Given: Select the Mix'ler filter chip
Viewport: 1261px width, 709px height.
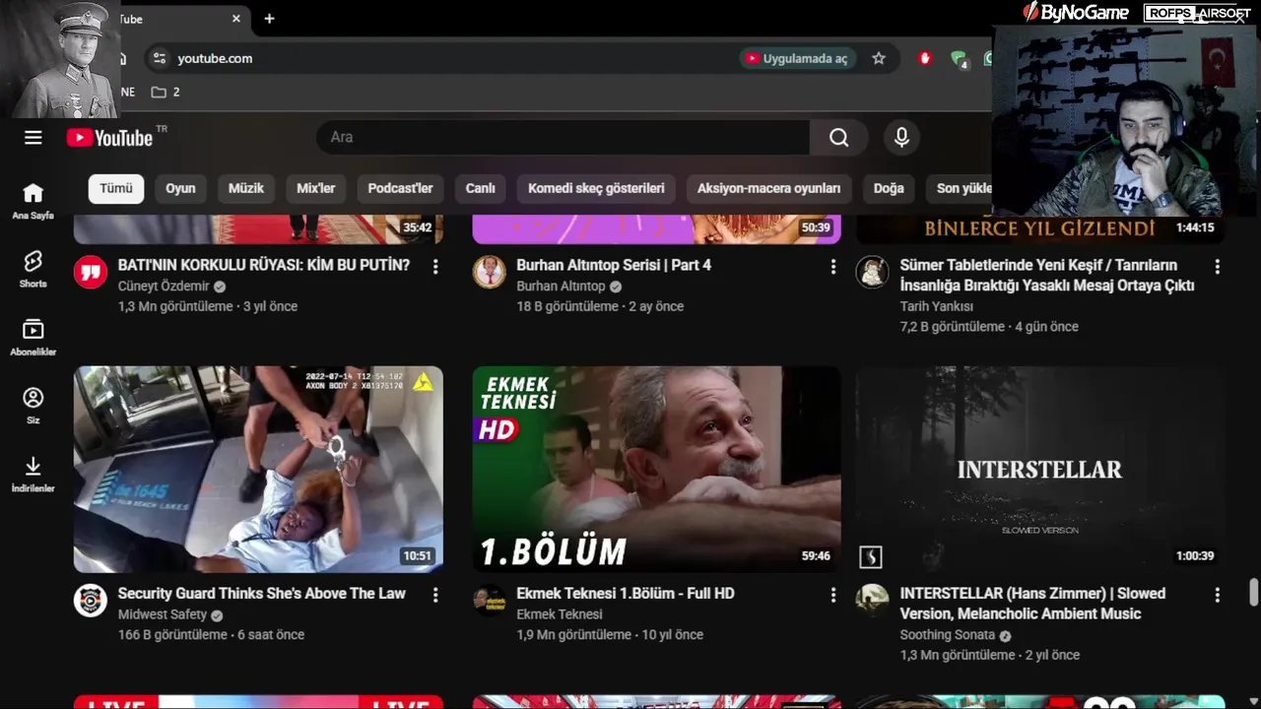Looking at the screenshot, I should 316,188.
